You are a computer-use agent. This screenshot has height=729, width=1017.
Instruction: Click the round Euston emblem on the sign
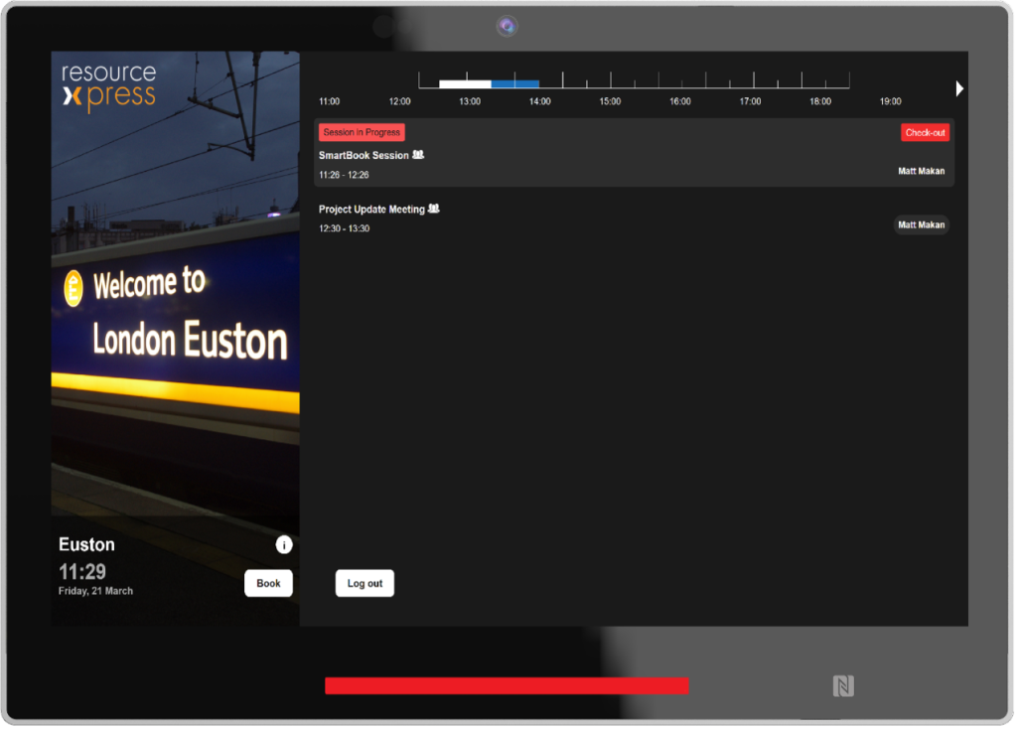click(x=73, y=288)
